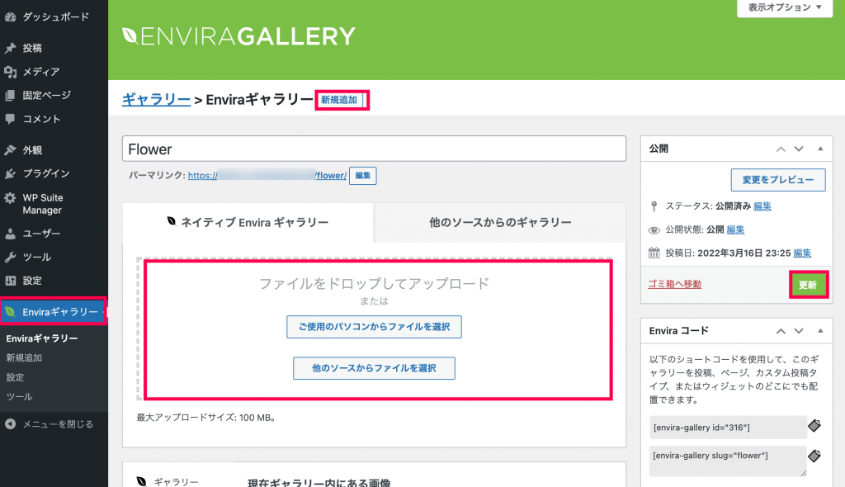Open the 設定 settings main menu label
This screenshot has width=845, height=487.
click(32, 281)
